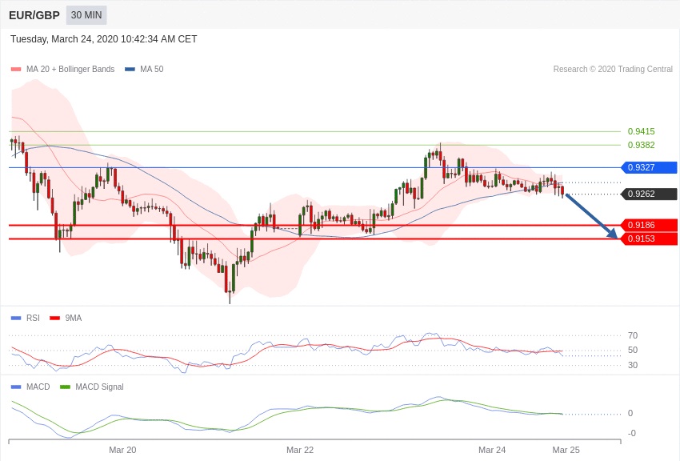The width and height of the screenshot is (680, 461).
Task: Click the red 0.9153 support tag
Action: pos(649,239)
